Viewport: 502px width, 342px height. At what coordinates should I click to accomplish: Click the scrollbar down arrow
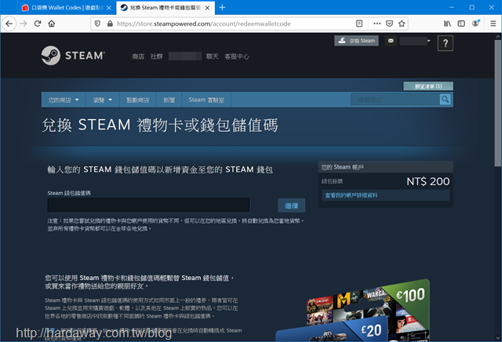[x=498, y=337]
